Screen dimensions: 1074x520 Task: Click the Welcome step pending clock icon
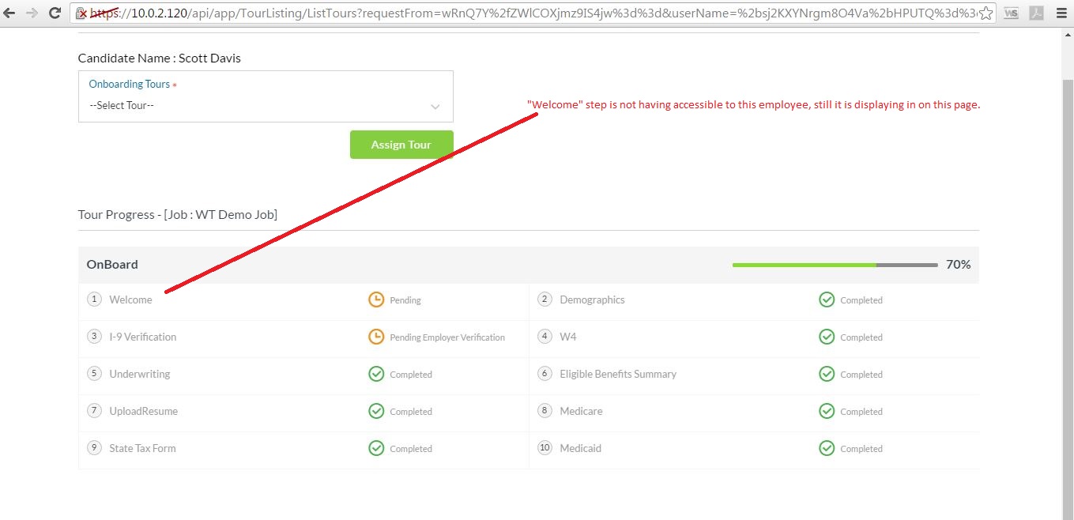pyautogui.click(x=376, y=300)
